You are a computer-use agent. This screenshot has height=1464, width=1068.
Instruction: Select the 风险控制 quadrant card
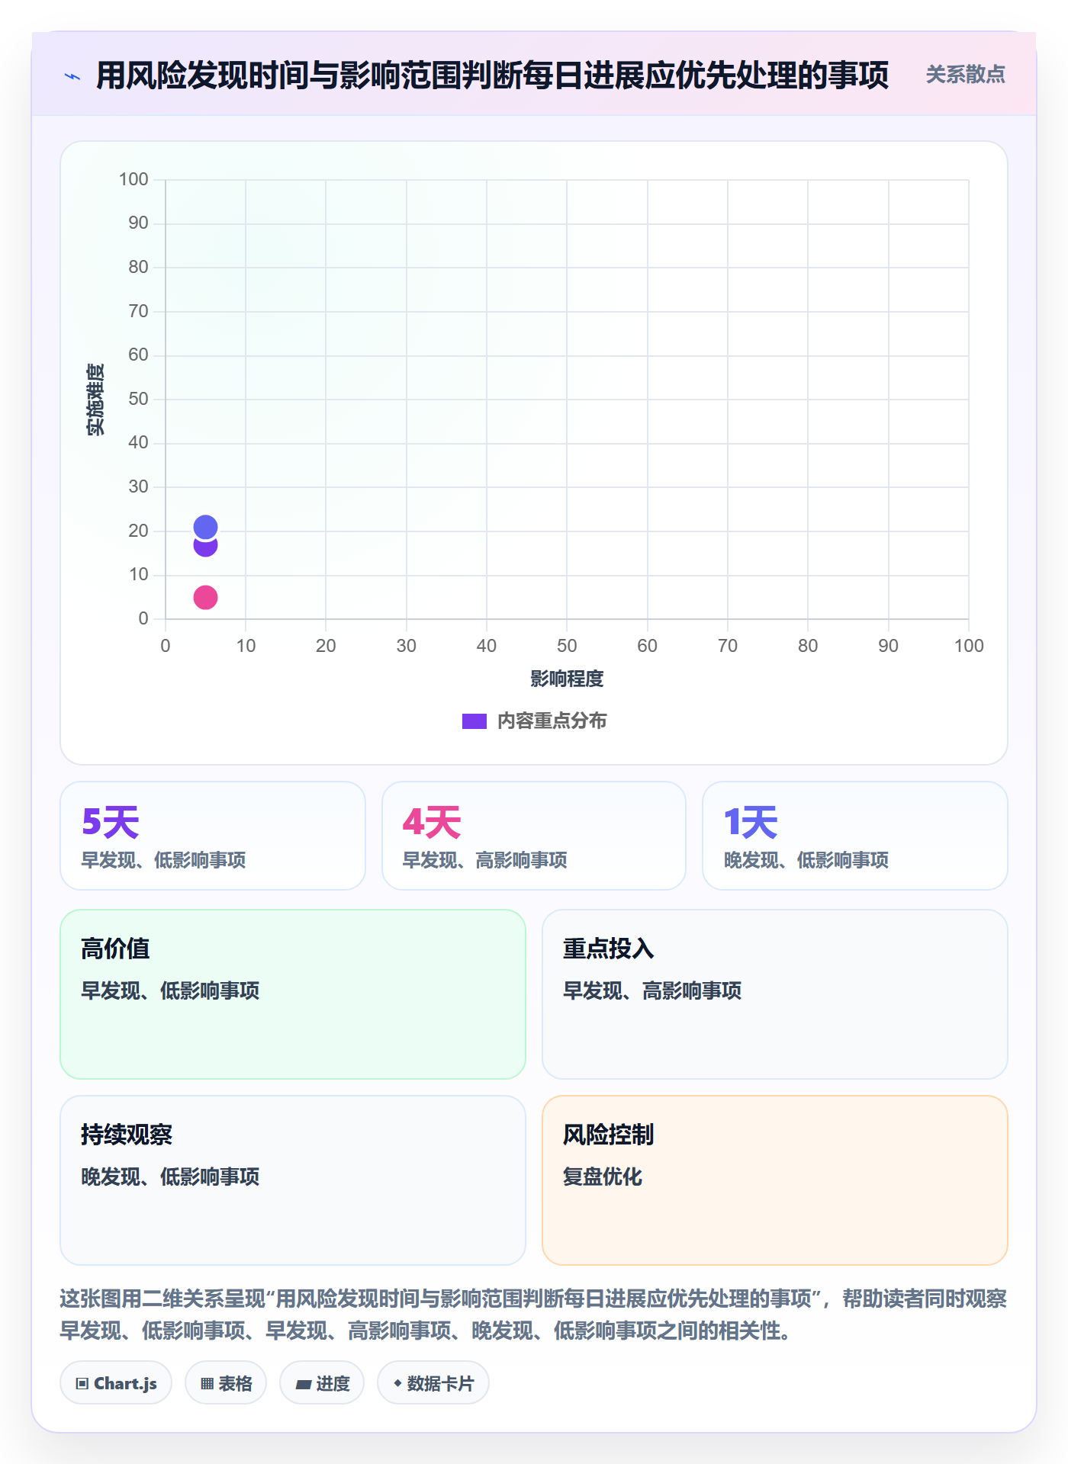point(775,1180)
